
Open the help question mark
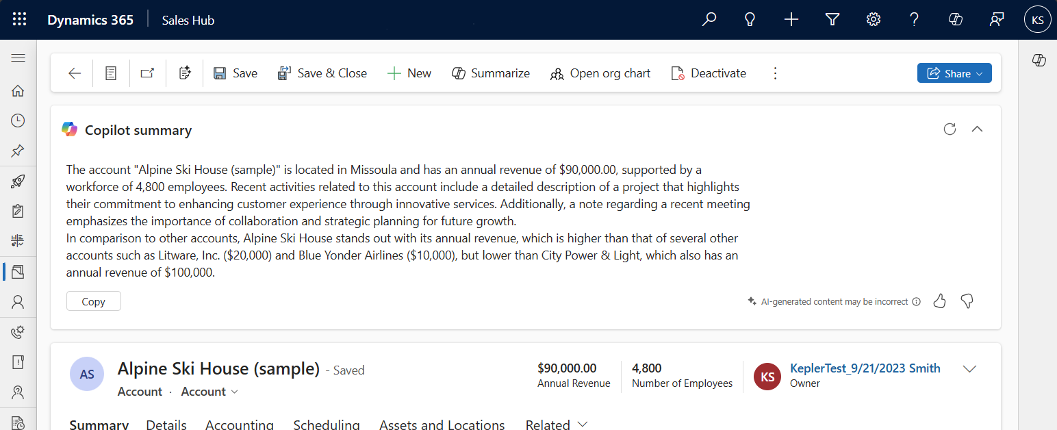pyautogui.click(x=915, y=20)
